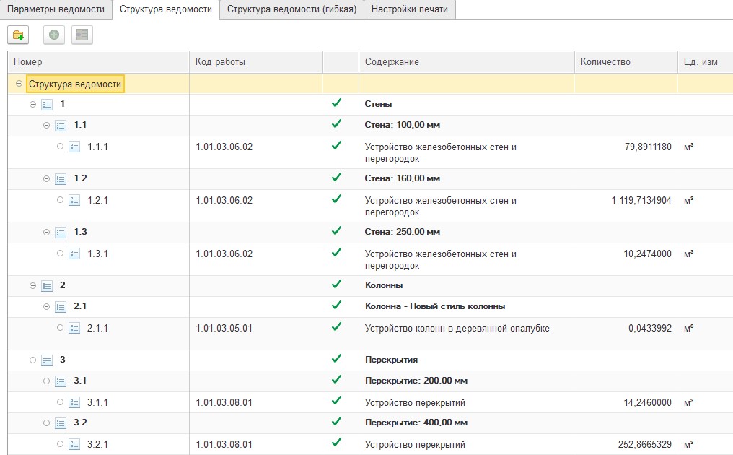Toggle checkmark in row 1.2.1
This screenshot has width=733, height=455.
coord(336,199)
